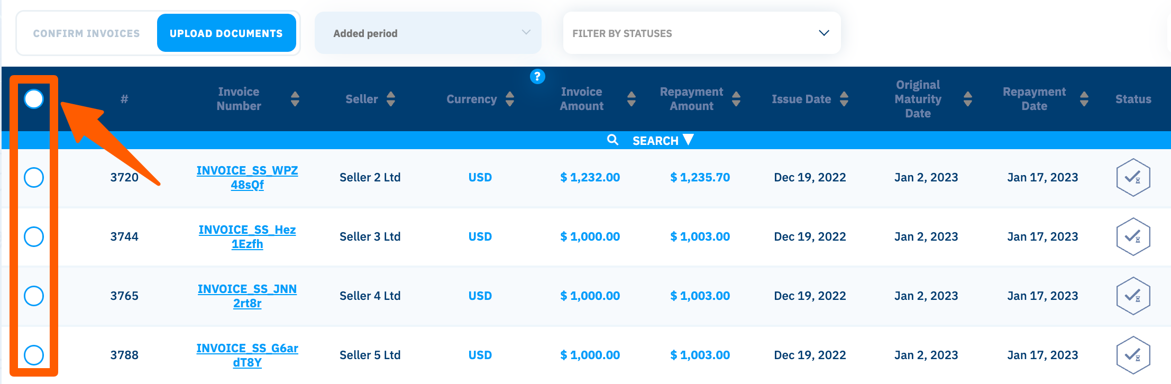Select invoice row 3788 checkbox
1171x384 pixels.
(34, 355)
